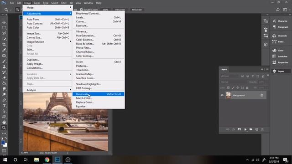Pick the background color swatch
Viewport: 292px width, 164px height.
[5, 145]
